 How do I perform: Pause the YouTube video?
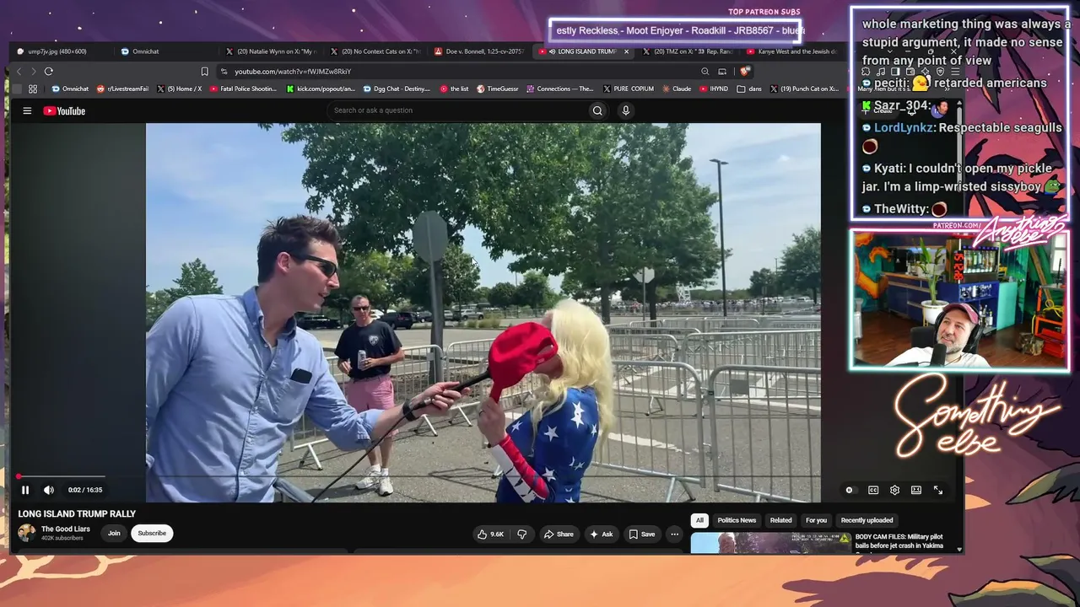click(25, 490)
